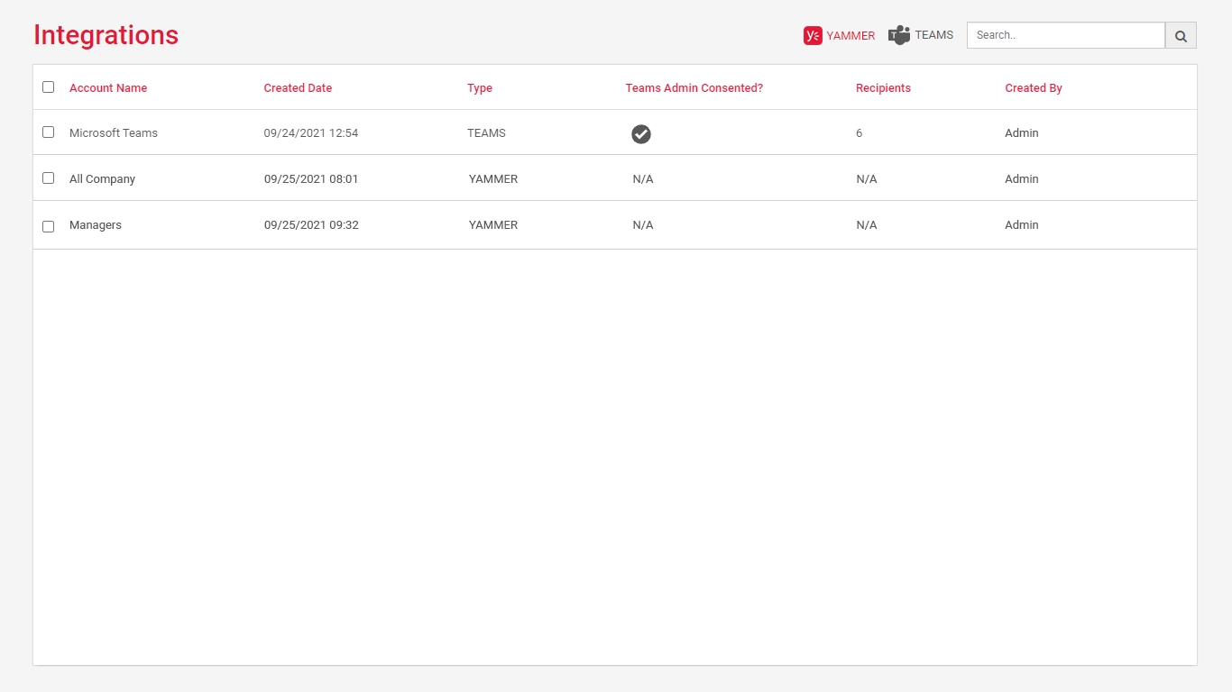Open the All Company account name

pyautogui.click(x=102, y=179)
